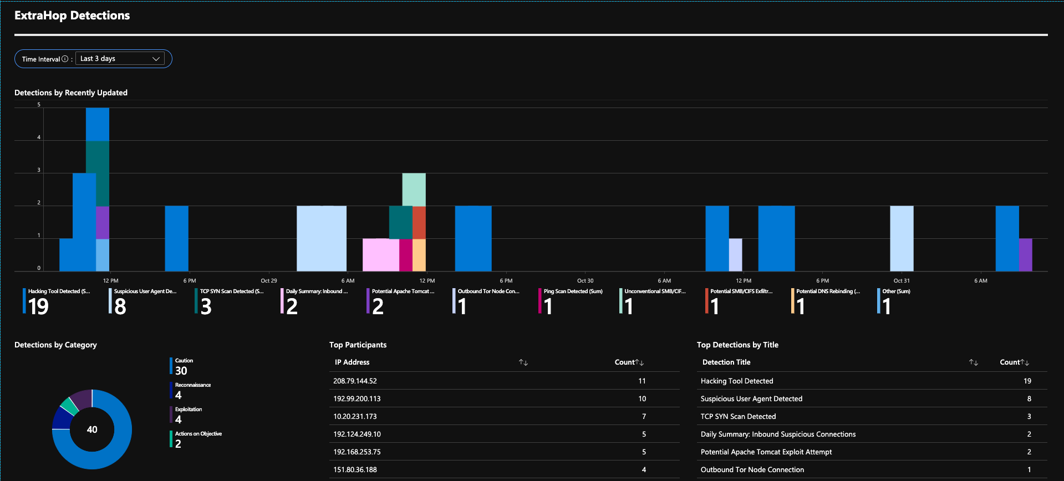
Task: Click the donut chart center total 40
Action: pos(92,429)
